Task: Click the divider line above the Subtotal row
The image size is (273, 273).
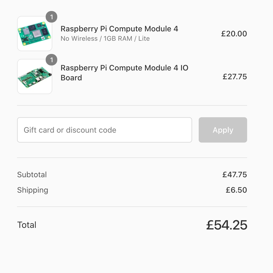Action: coord(132,158)
